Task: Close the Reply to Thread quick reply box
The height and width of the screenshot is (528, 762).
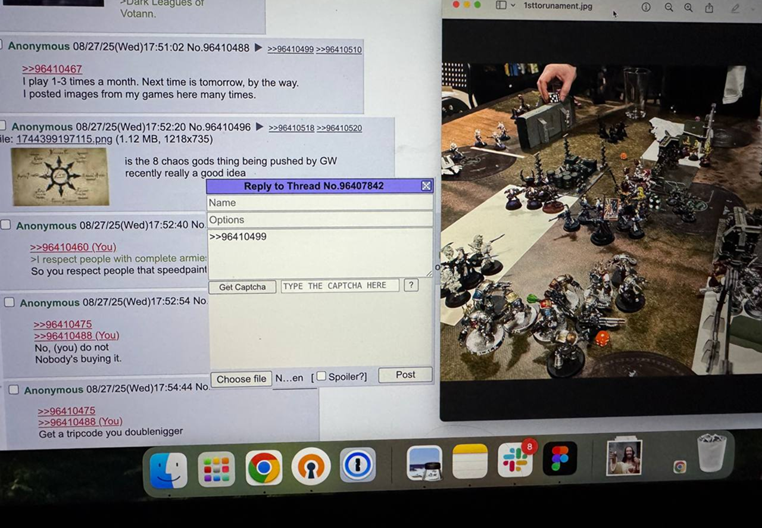Action: pos(426,186)
